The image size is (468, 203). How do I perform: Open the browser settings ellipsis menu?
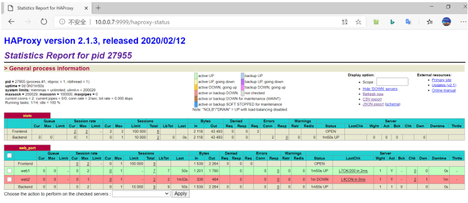(x=462, y=21)
